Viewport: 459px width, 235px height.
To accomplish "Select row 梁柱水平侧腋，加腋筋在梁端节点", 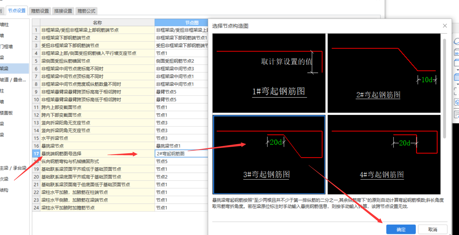I will point(97,200).
